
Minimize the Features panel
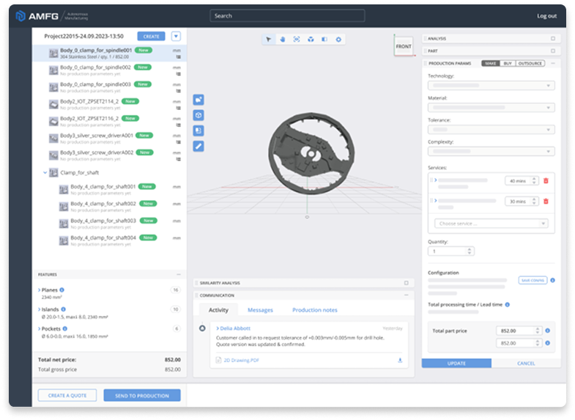pos(179,274)
